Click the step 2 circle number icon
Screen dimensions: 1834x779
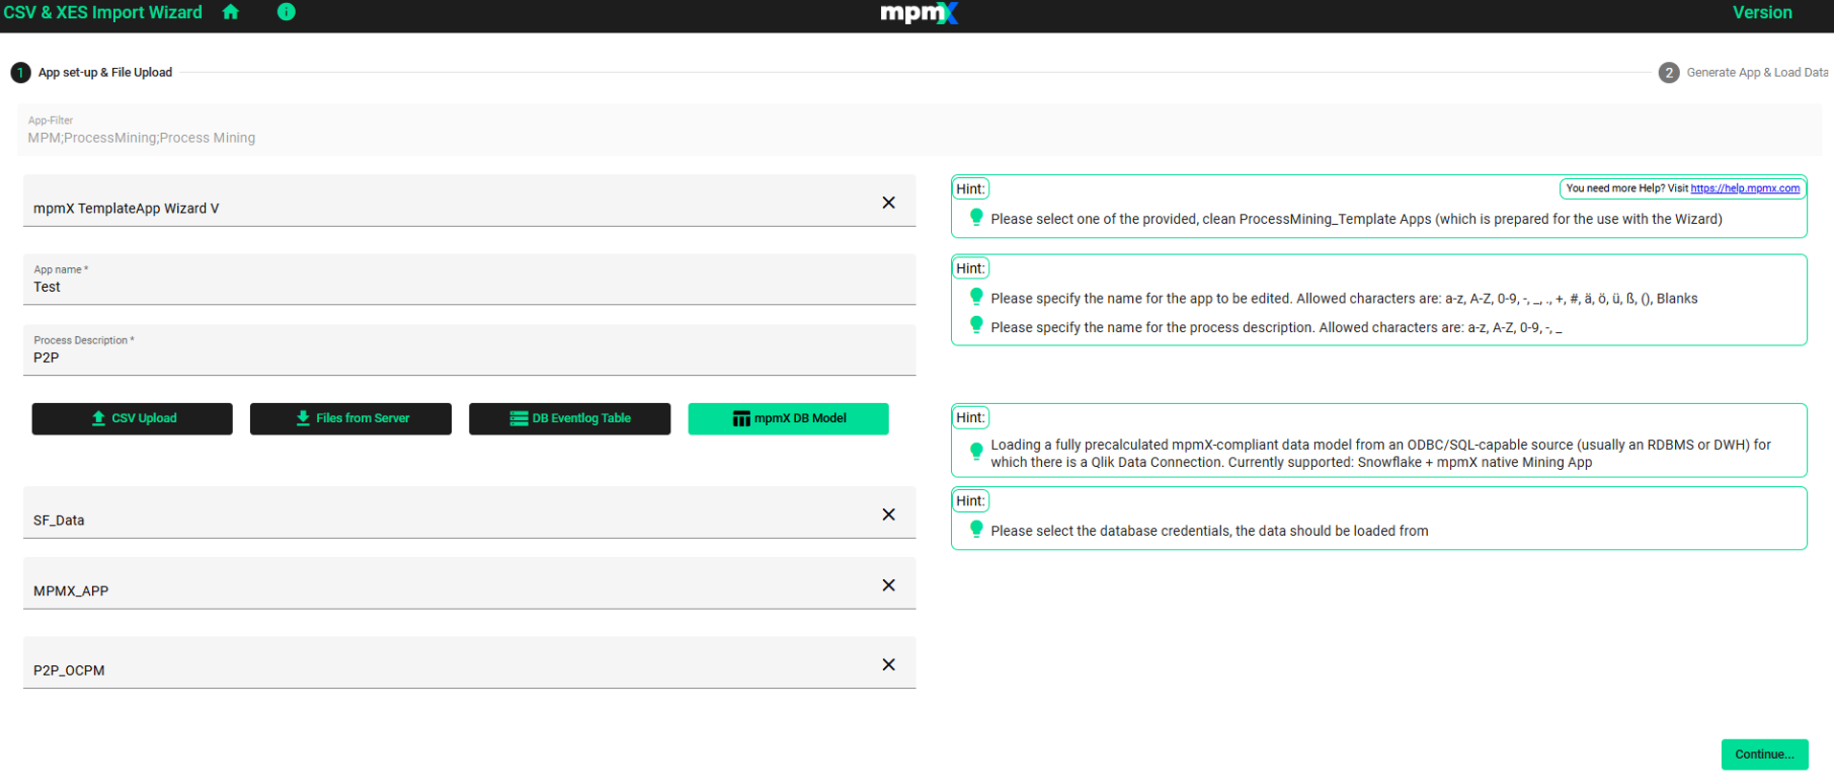[x=1668, y=73]
